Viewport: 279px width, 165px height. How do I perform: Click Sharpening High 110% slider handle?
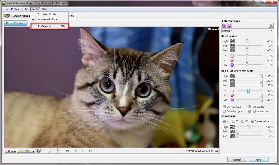coord(248,127)
